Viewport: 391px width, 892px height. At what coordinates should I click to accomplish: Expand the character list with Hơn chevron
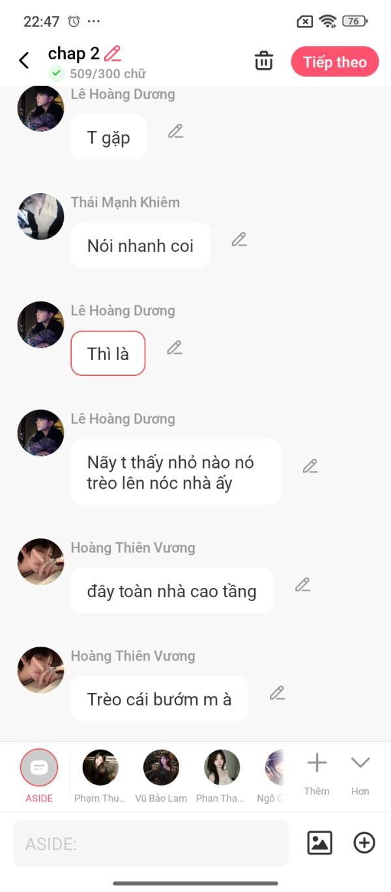(x=360, y=774)
